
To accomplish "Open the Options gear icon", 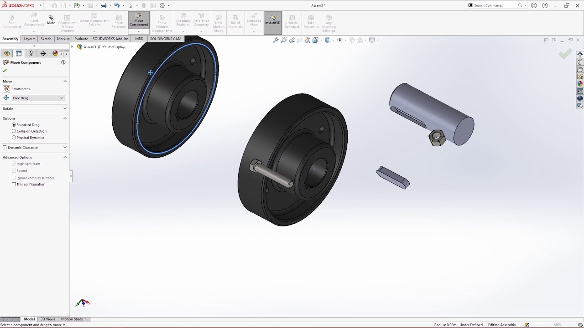I will point(162,5).
